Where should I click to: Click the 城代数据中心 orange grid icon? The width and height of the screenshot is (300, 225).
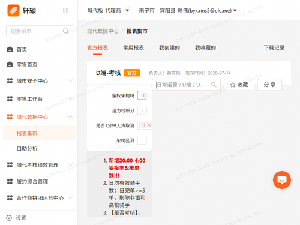click(10, 117)
